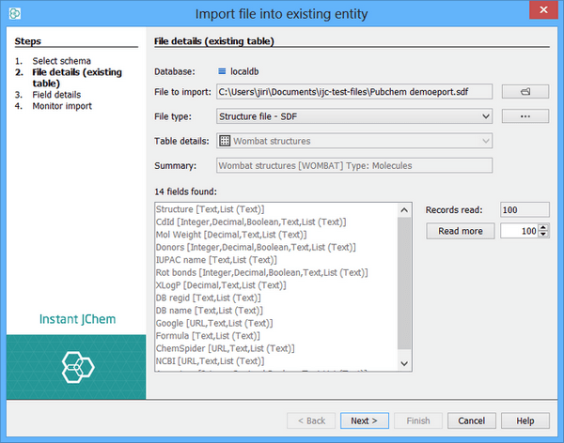Image resolution: width=564 pixels, height=443 pixels.
Task: Open Help for the import wizard
Action: (x=525, y=420)
